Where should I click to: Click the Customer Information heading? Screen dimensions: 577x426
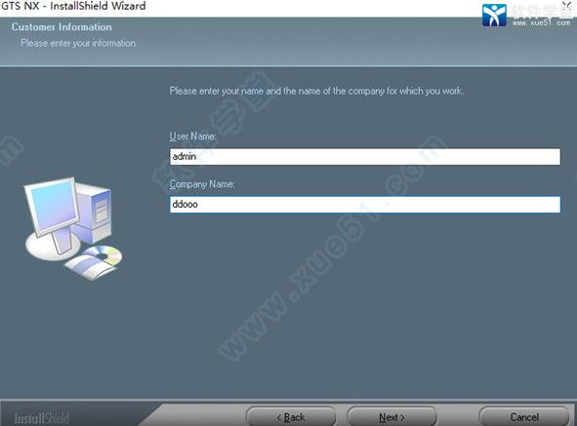(62, 27)
